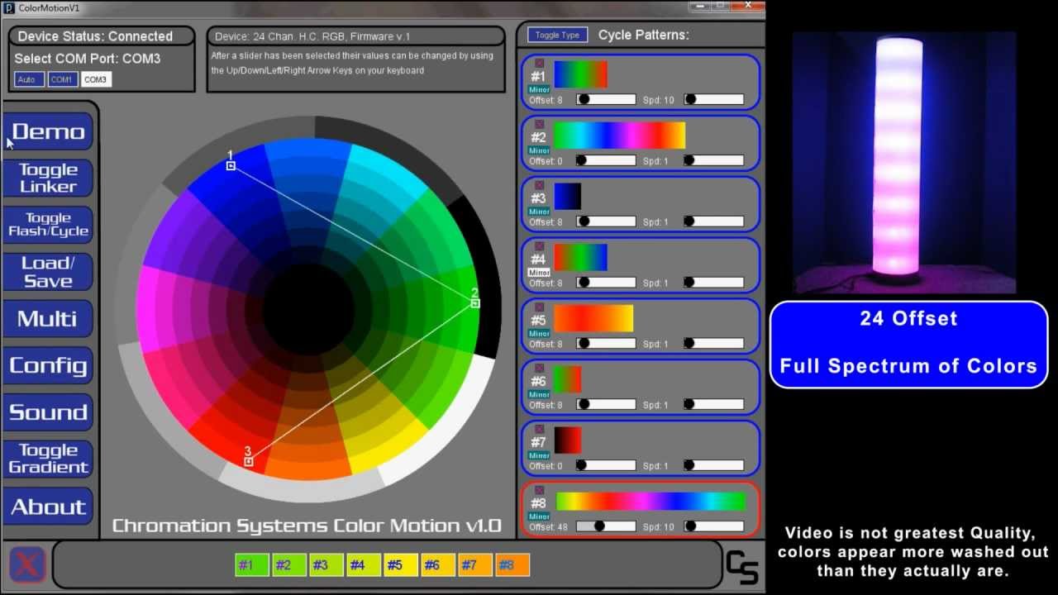The image size is (1058, 595).
Task: Click the small X icon on pattern #5
Action: [539, 307]
